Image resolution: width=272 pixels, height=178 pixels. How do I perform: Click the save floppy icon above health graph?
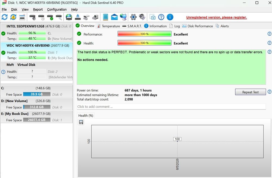81,122
